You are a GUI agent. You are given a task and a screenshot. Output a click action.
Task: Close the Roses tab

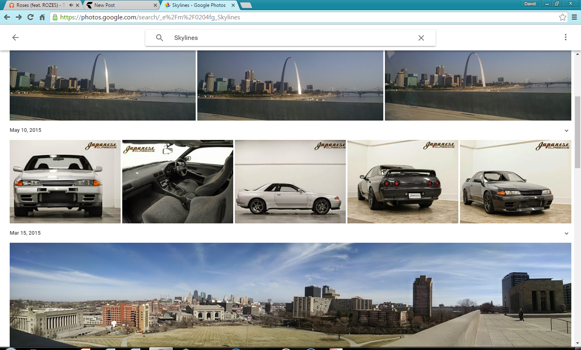click(x=77, y=5)
